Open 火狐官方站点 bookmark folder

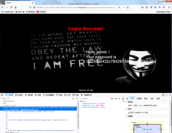pos(8,12)
